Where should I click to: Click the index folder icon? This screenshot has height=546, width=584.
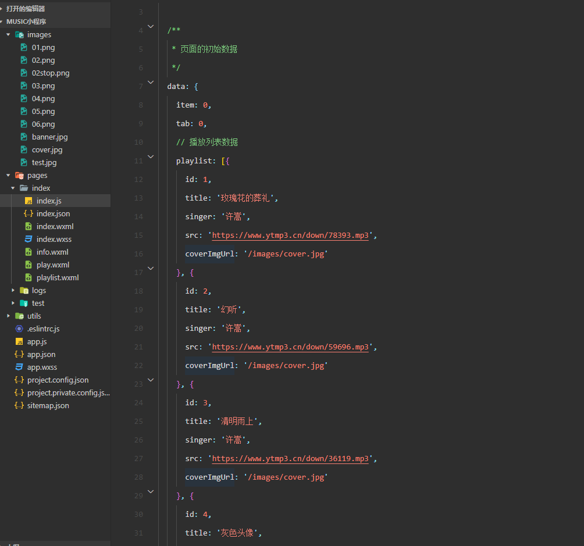(x=24, y=188)
